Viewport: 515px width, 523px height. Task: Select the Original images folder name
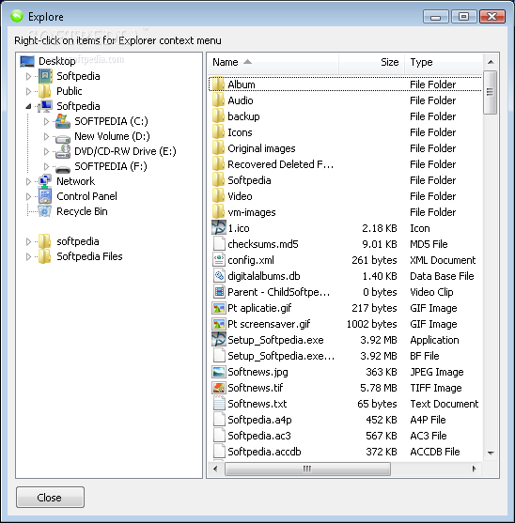coord(261,148)
